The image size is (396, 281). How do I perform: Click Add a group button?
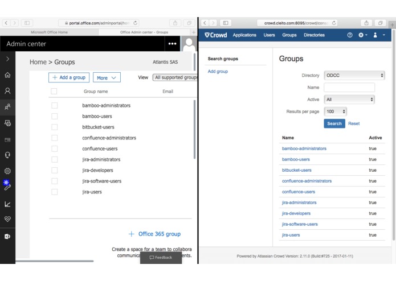tap(69, 77)
